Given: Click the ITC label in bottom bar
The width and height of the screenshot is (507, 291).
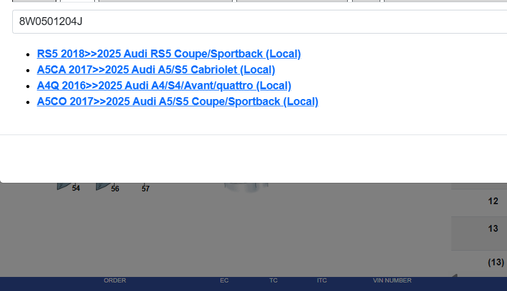Looking at the screenshot, I should (321, 281).
